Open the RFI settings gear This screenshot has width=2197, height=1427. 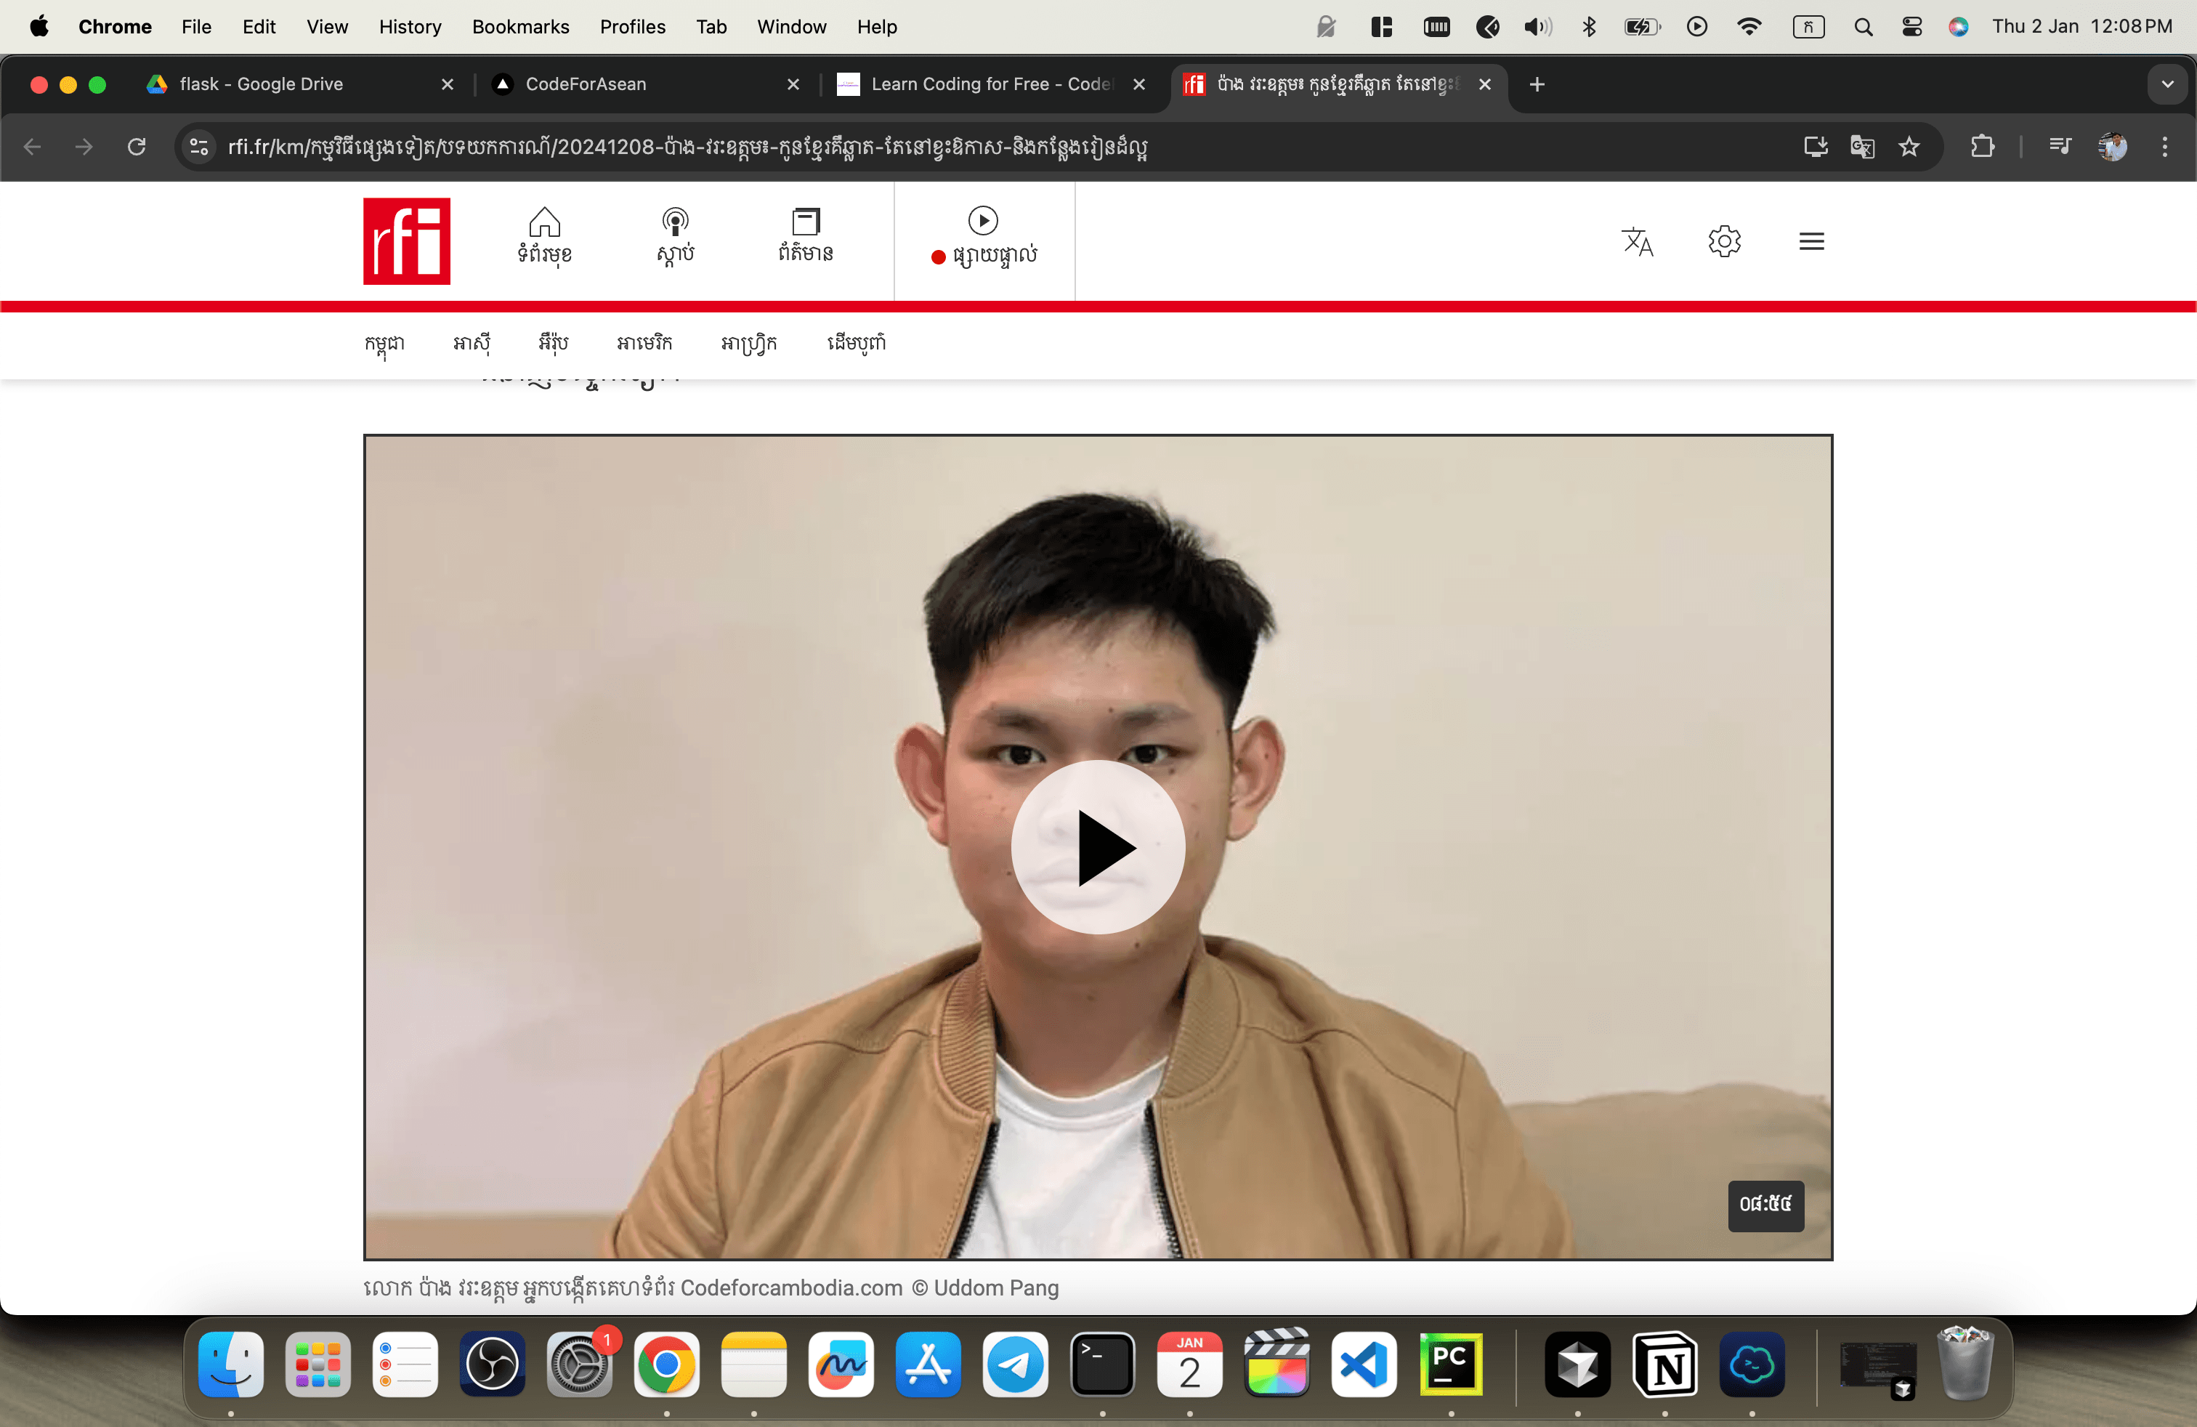[1724, 241]
